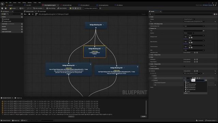Image resolution: width=218 pixels, height=123 pixels.
Task: Open the Help menu
Action: [x=40, y=2]
